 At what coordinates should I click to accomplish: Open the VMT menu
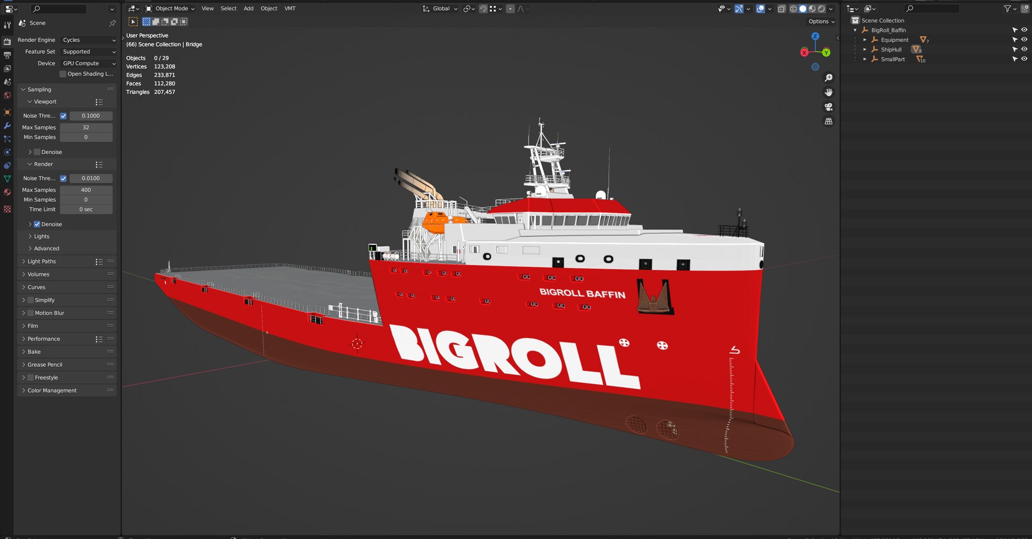(x=290, y=9)
